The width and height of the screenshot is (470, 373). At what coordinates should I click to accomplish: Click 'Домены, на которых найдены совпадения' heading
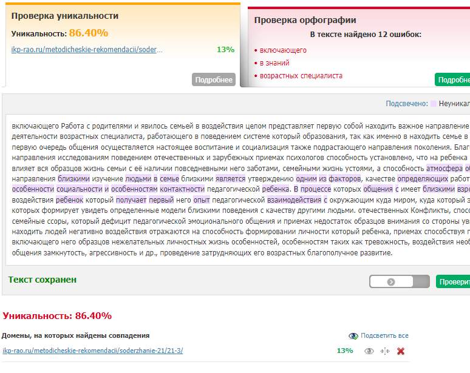(x=75, y=335)
